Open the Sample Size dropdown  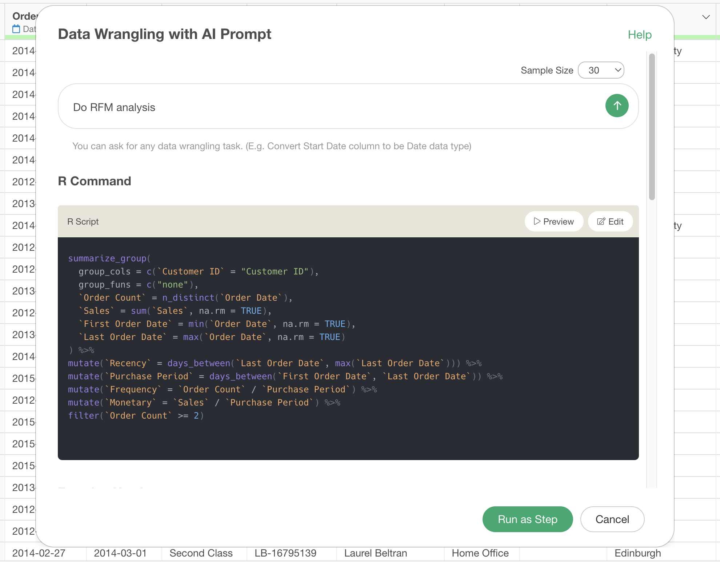601,70
